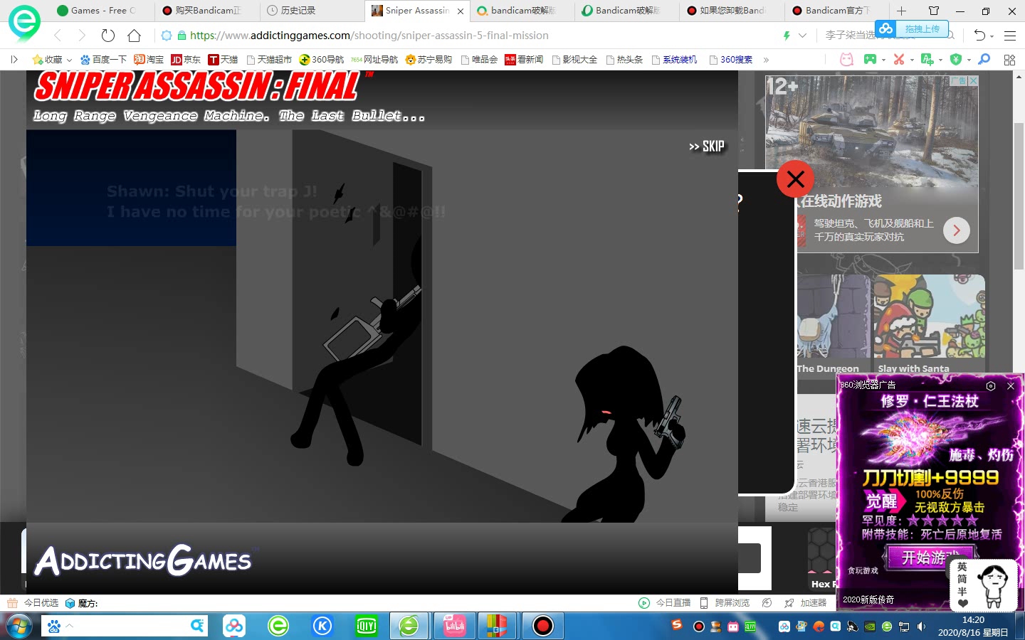This screenshot has width=1025, height=640.
Task: Click 开始游戏 button in purple ad
Action: coord(930,557)
